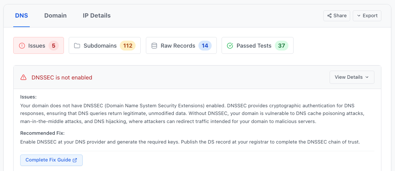Expand View Details for DNSSEC issue

click(x=352, y=77)
